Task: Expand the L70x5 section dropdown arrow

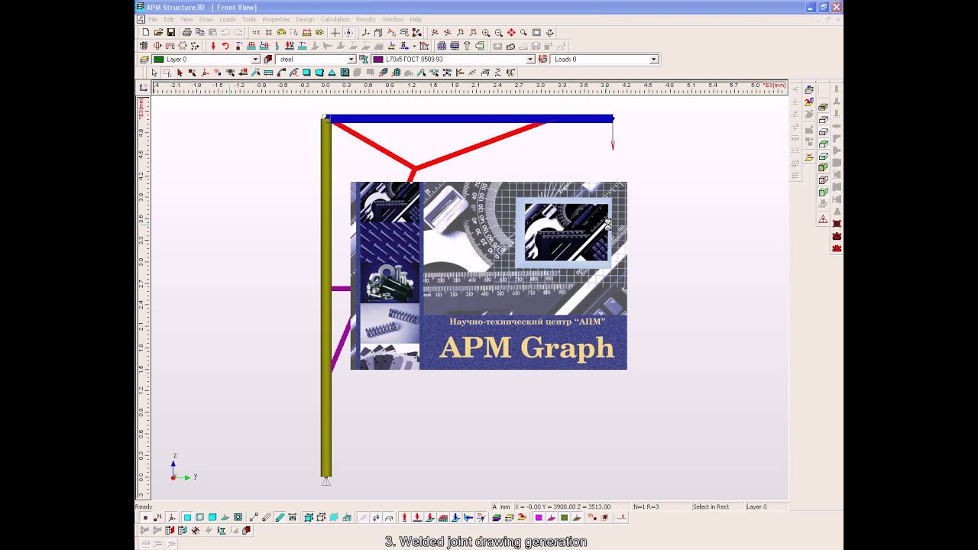Action: point(530,59)
